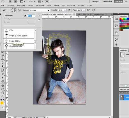Open the Analisi menu
The width and height of the screenshot is (129, 118).
click(57, 6)
